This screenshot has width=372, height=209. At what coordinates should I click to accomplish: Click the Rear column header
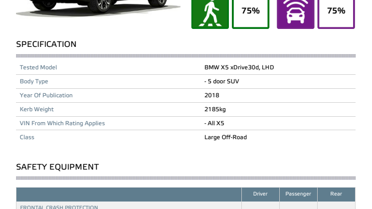(336, 194)
